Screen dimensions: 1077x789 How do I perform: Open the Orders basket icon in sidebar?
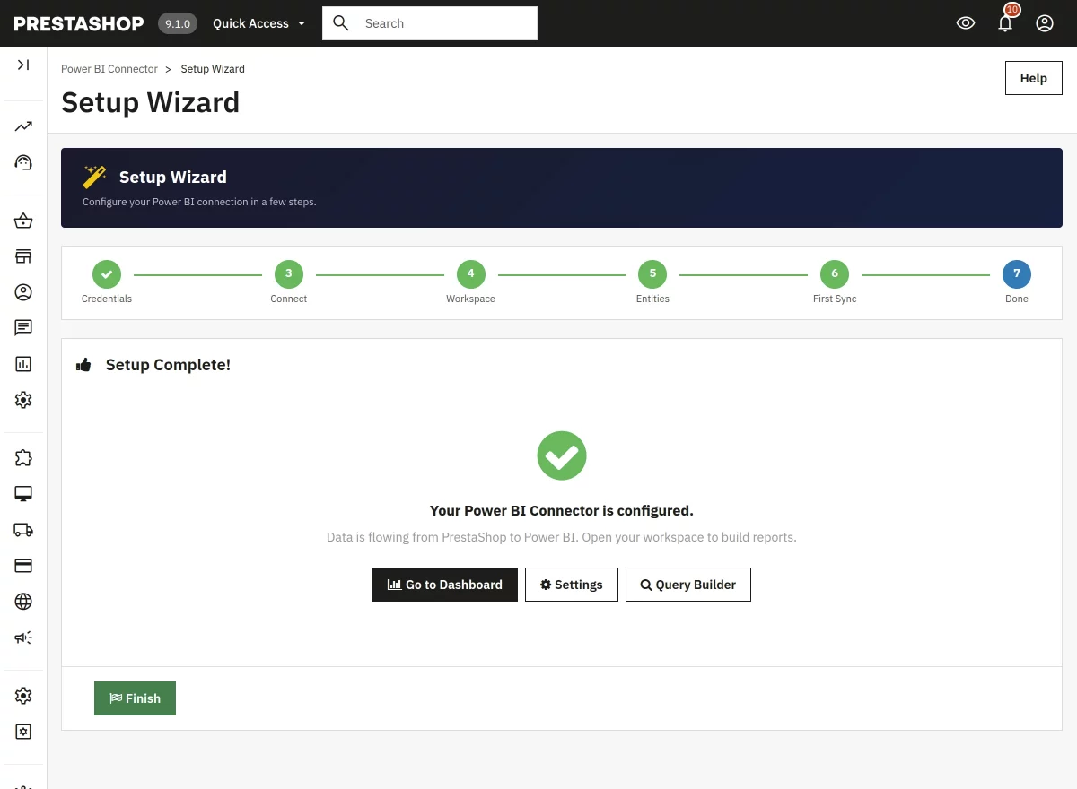tap(23, 221)
